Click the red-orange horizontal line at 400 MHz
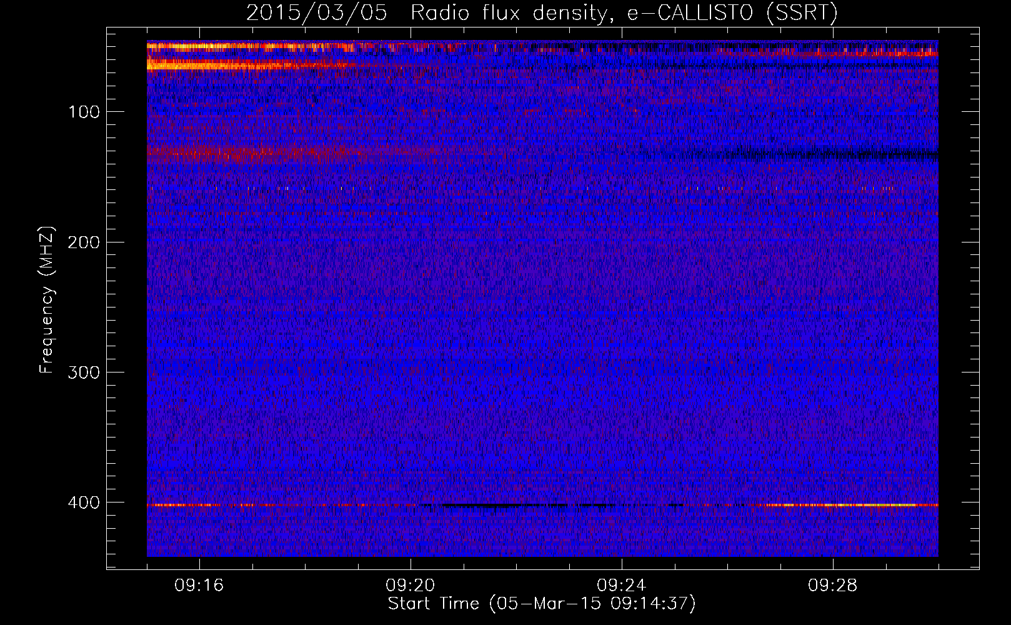This screenshot has height=625, width=1011. [542, 504]
